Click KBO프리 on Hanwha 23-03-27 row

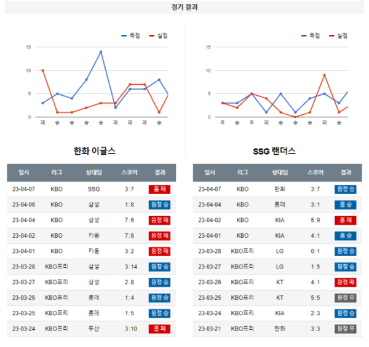pyautogui.click(x=57, y=283)
